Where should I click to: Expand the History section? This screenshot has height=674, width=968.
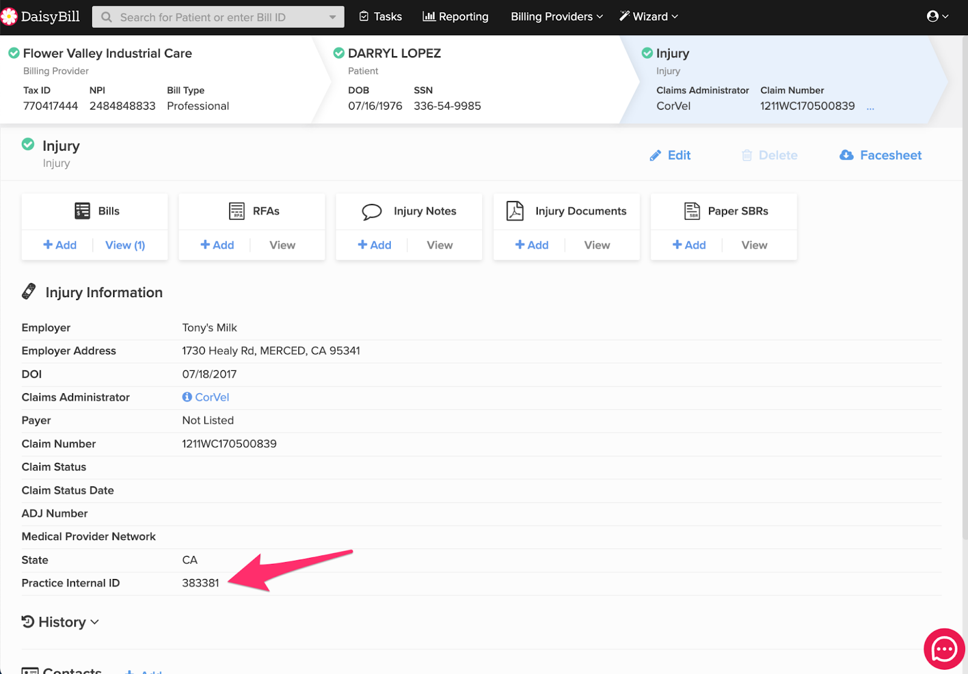click(60, 622)
